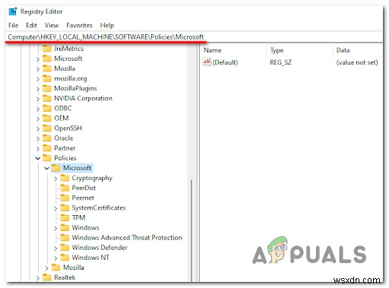Select the Windows key under Microsoft
Screen dimensions: 389x288
(85, 227)
